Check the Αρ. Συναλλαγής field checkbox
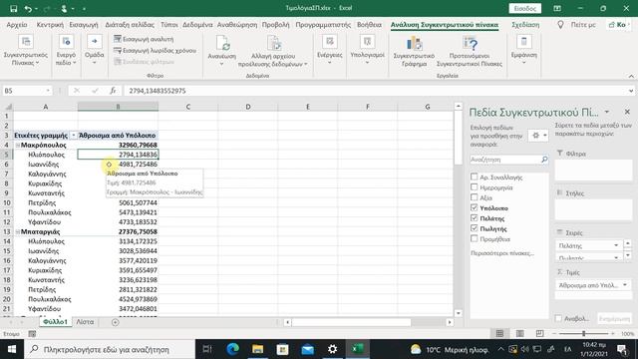Screen dimensions: 638x359 click(x=475, y=177)
